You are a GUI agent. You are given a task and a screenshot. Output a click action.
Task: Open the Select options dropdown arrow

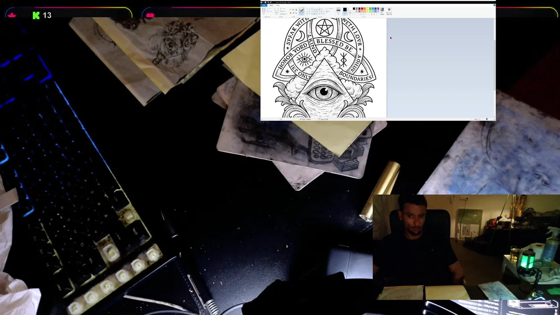[x=276, y=14]
